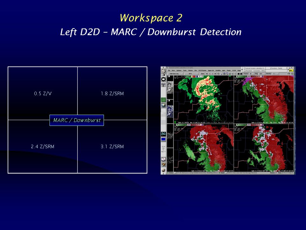Image resolution: width=306 pixels, height=230 pixels.
Task: Switch to Procedure - Radar window button
Action: tap(276, 68)
